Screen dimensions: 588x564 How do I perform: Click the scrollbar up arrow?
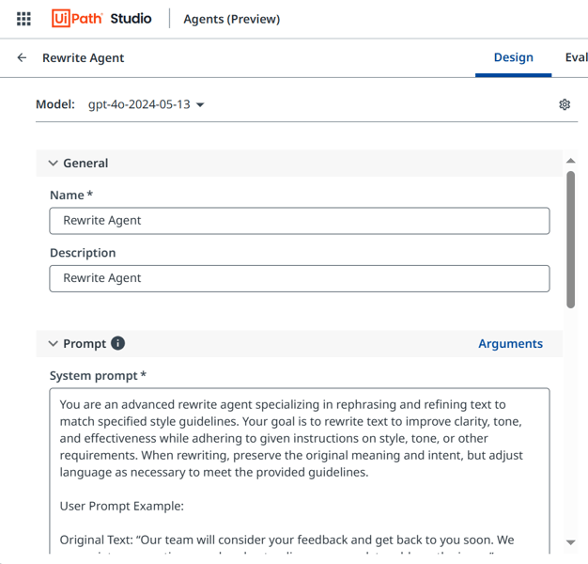[x=571, y=161]
